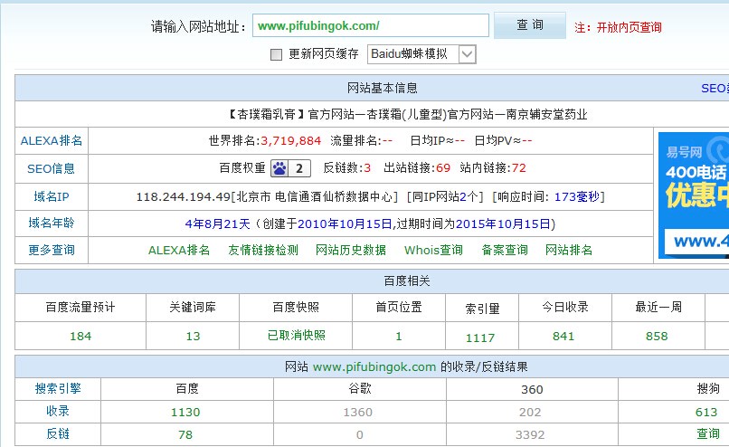The width and height of the screenshot is (729, 447).
Task: Open the 友情链接检测 link
Action: click(x=262, y=251)
